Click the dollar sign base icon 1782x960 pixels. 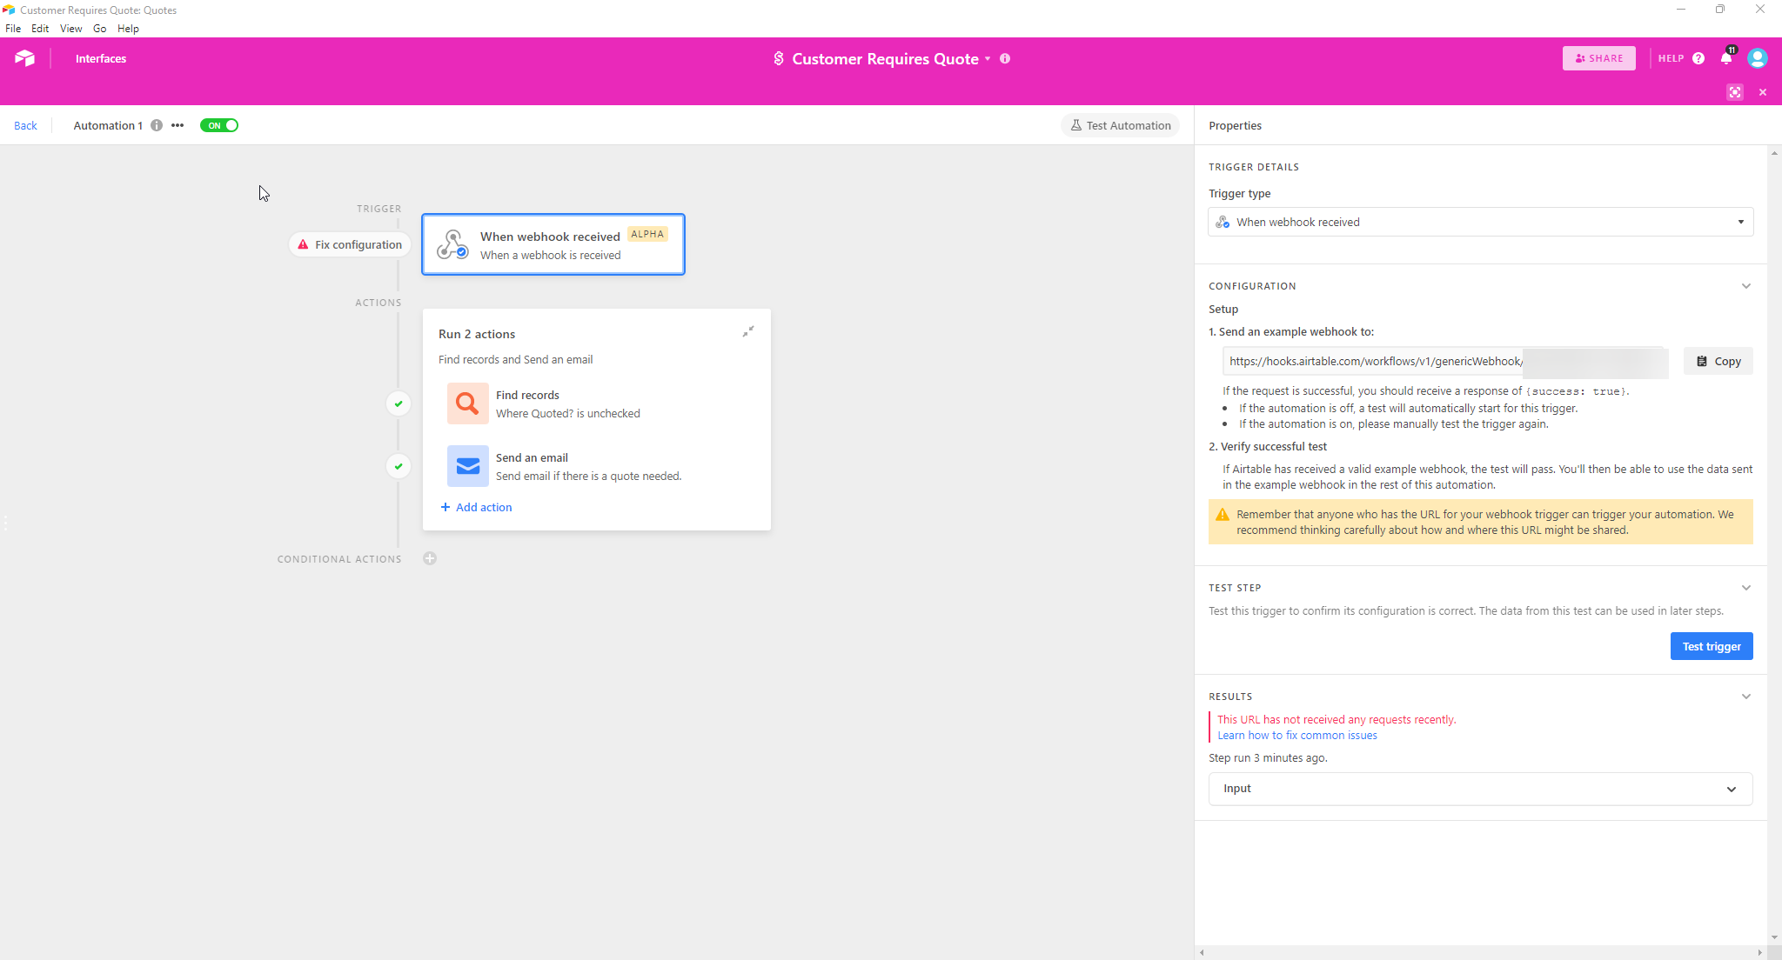(x=779, y=58)
